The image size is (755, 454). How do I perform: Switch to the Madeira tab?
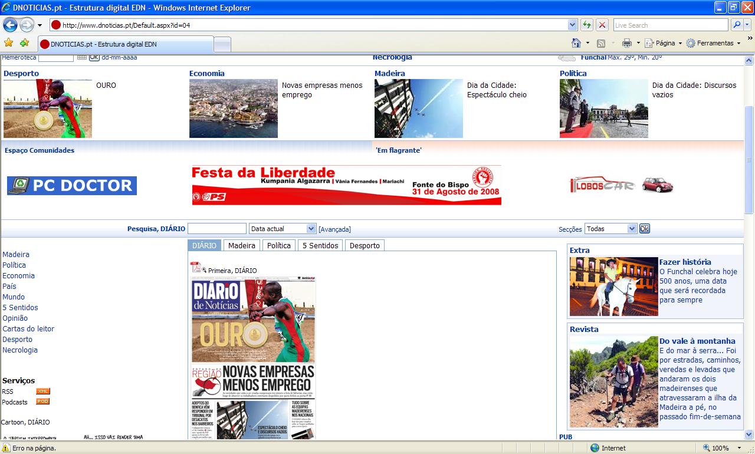(x=242, y=245)
